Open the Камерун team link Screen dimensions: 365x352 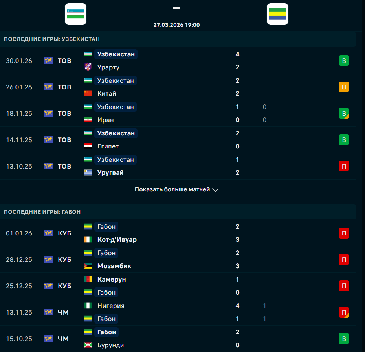(x=112, y=279)
